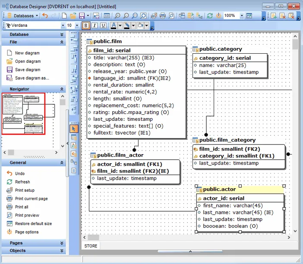This screenshot has width=303, height=264.
Task: Toggle italic text formatting
Action: (95, 26)
